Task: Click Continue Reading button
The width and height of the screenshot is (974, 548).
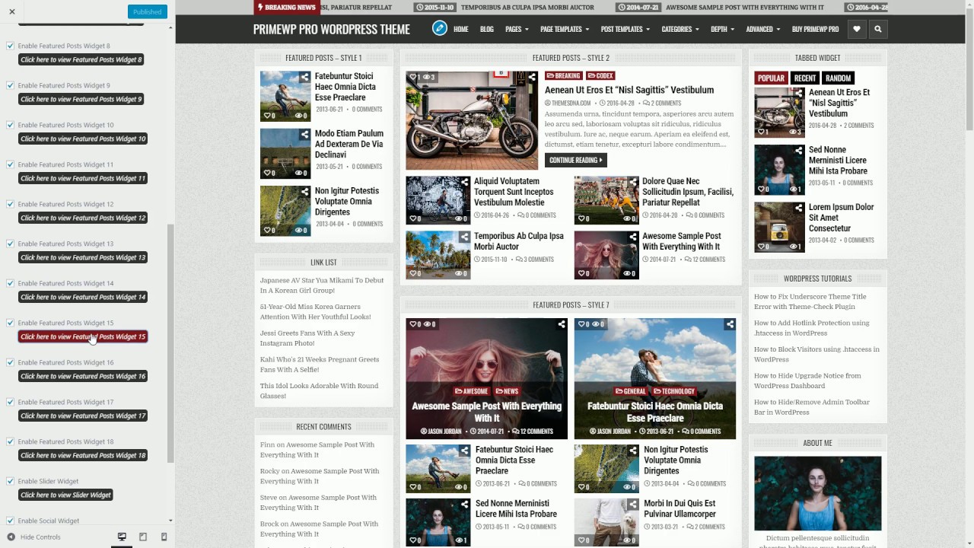Action: [576, 160]
